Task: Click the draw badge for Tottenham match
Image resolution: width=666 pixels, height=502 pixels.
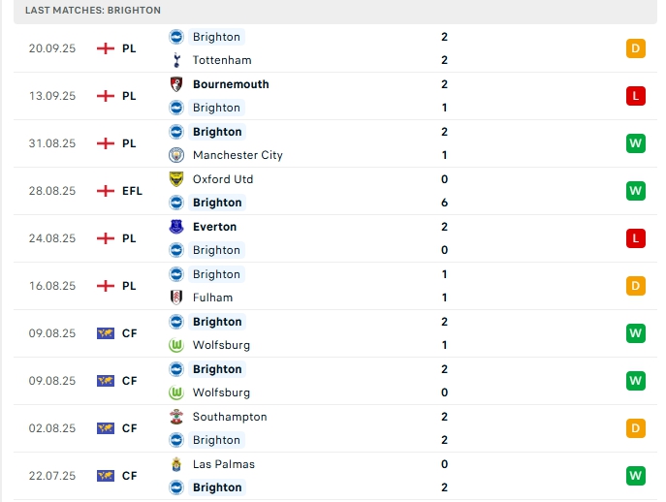Action: click(x=636, y=48)
